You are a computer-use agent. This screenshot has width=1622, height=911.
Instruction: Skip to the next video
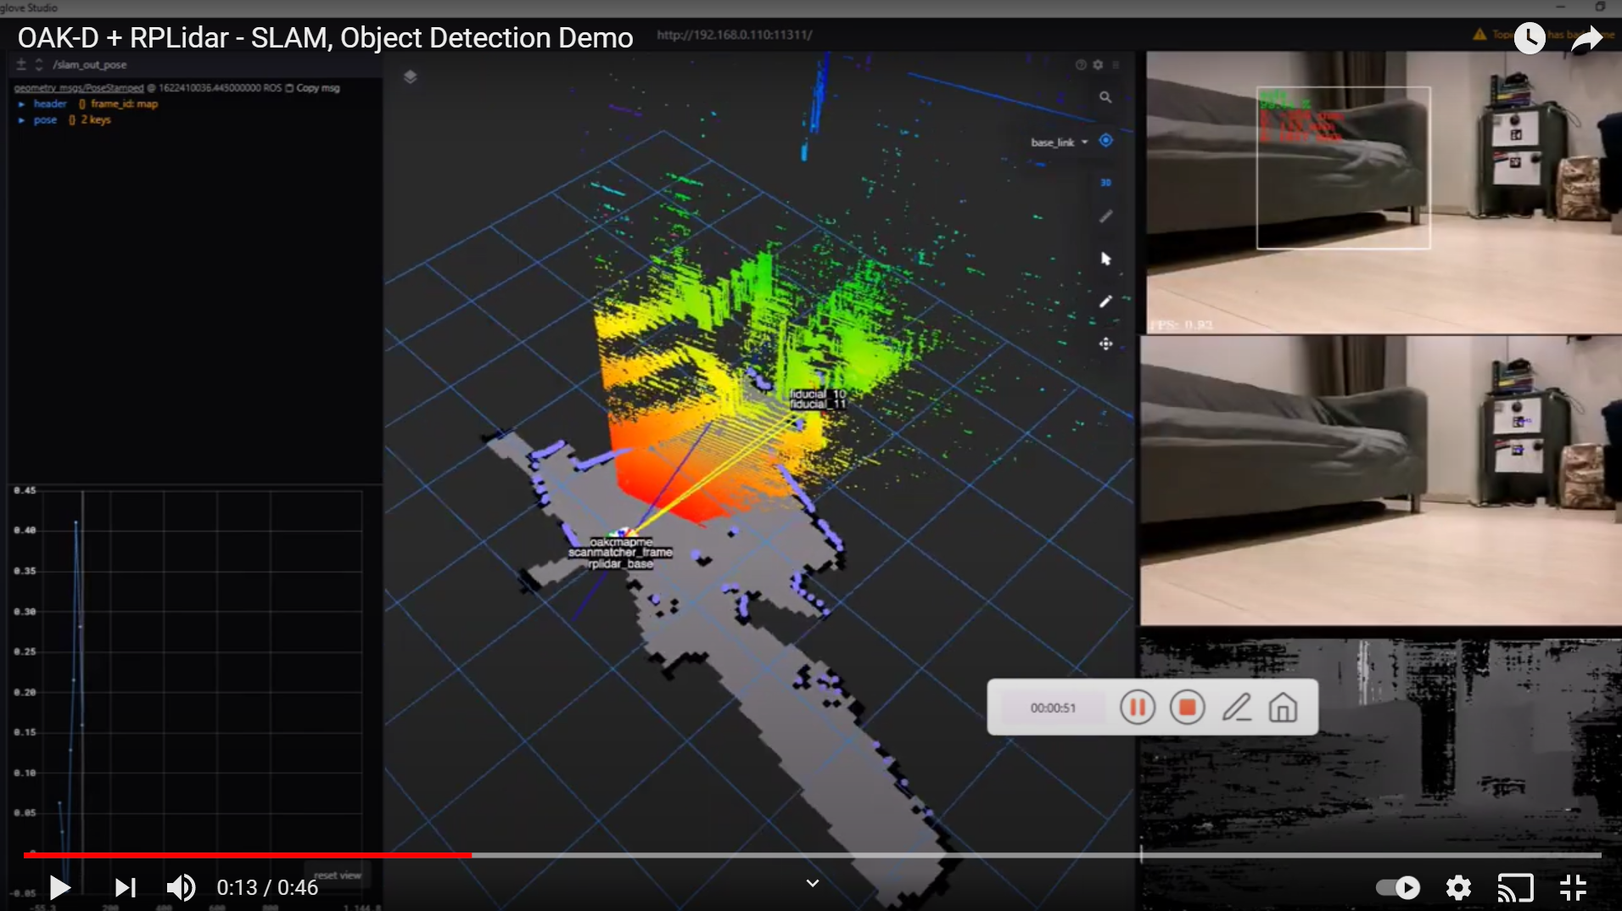(126, 887)
